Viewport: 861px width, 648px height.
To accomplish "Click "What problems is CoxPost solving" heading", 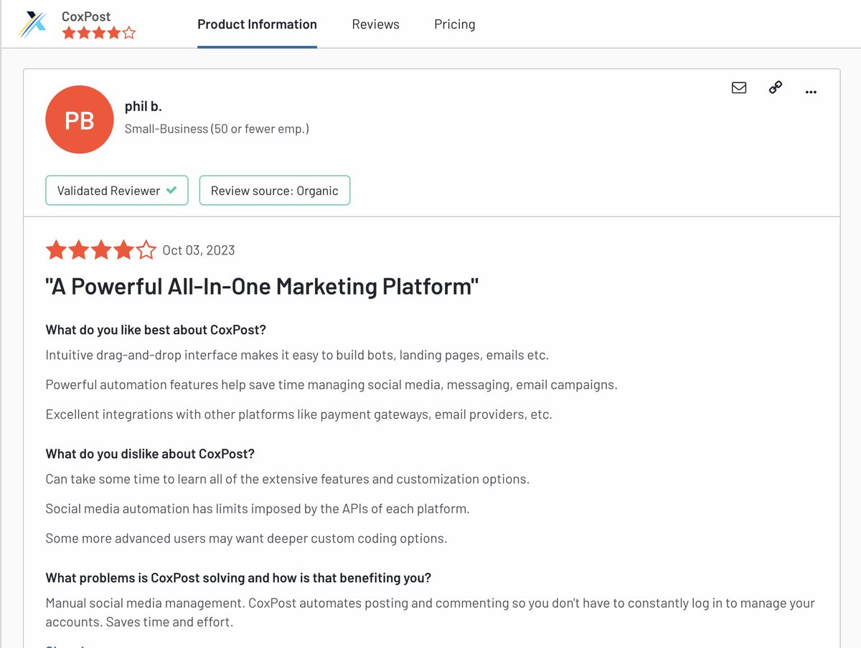I will [238, 578].
